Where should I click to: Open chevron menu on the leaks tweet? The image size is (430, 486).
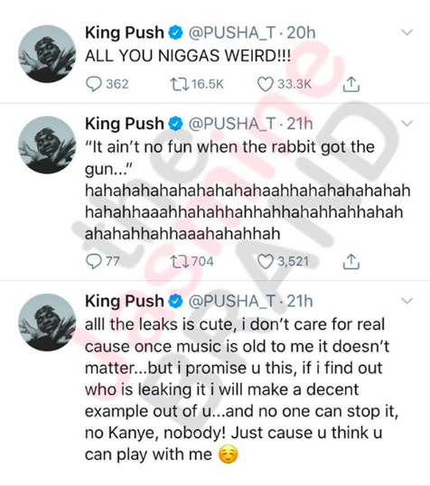(407, 301)
